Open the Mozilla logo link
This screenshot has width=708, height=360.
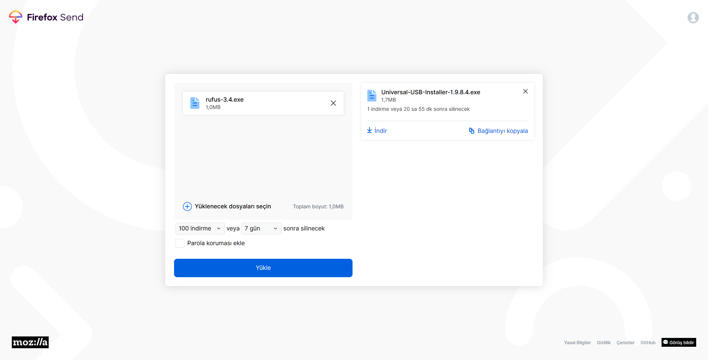point(30,342)
